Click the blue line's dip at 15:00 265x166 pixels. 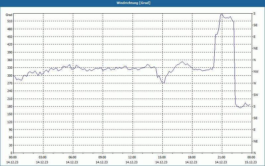pyautogui.click(x=163, y=83)
